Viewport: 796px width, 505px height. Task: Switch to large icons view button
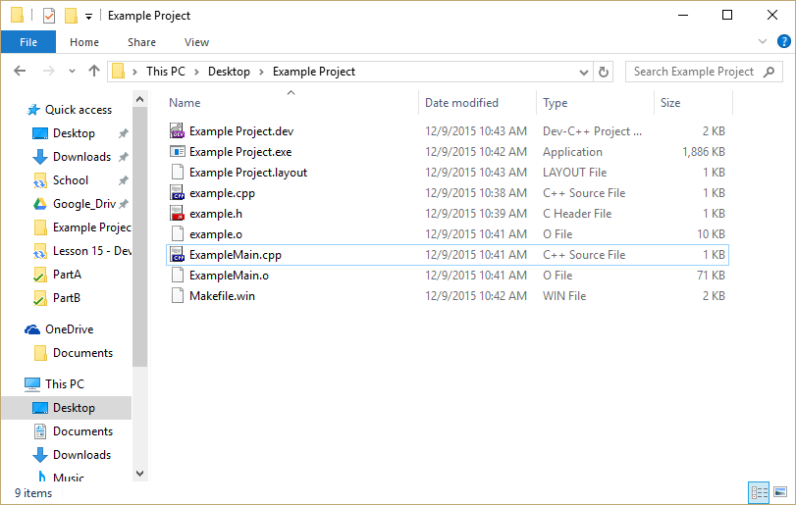pos(780,492)
